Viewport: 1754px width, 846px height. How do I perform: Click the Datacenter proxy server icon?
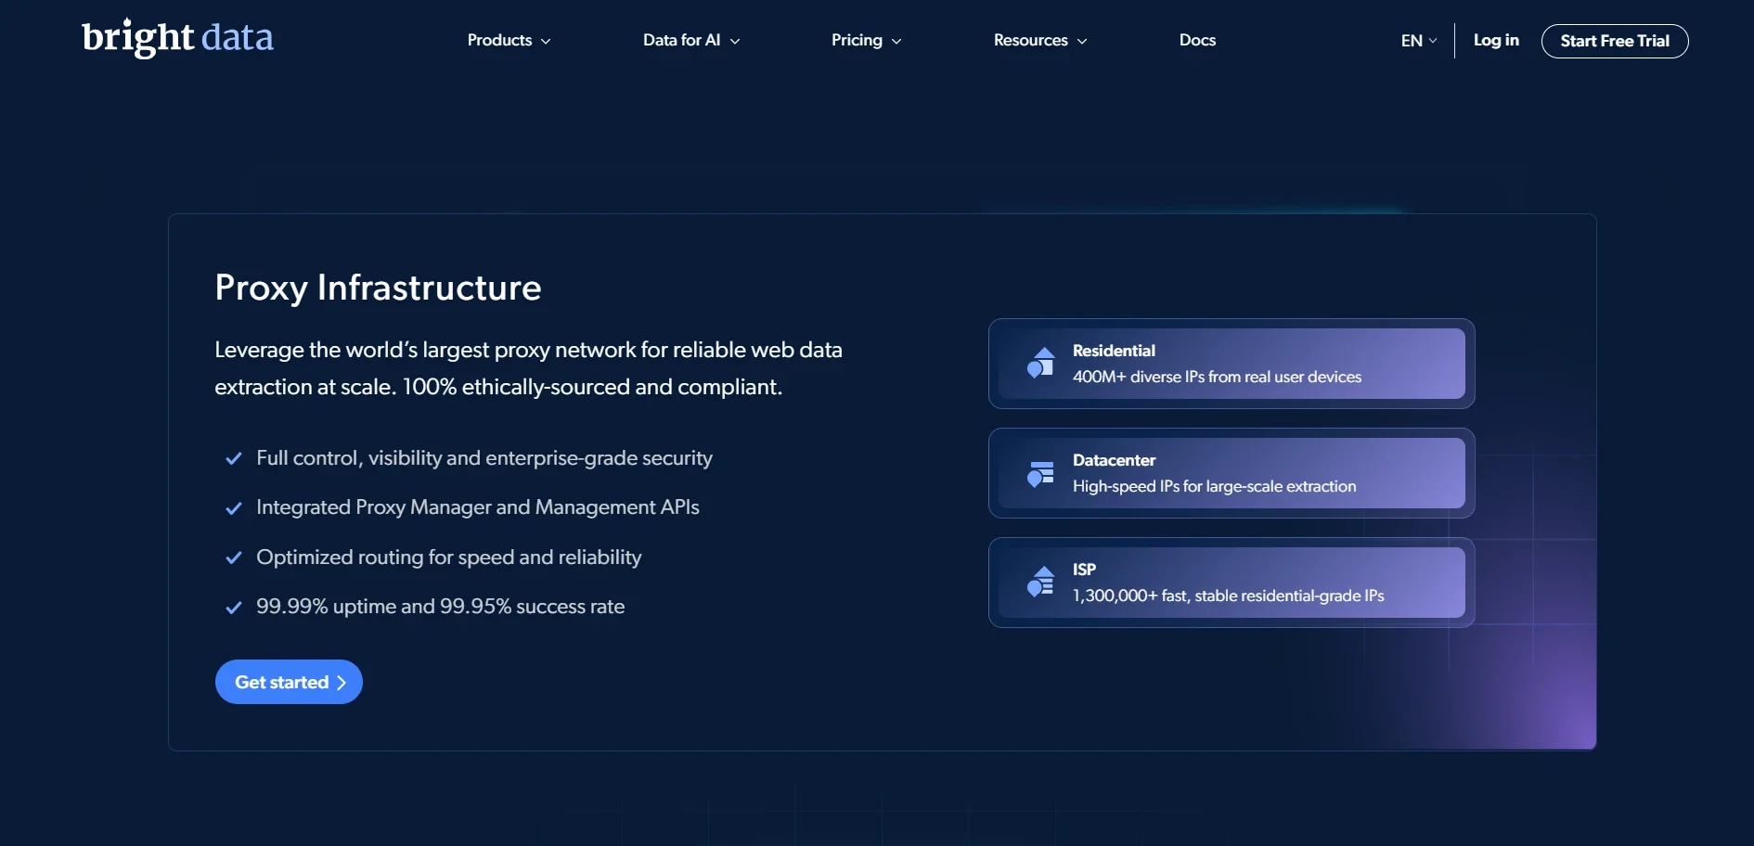pos(1040,473)
